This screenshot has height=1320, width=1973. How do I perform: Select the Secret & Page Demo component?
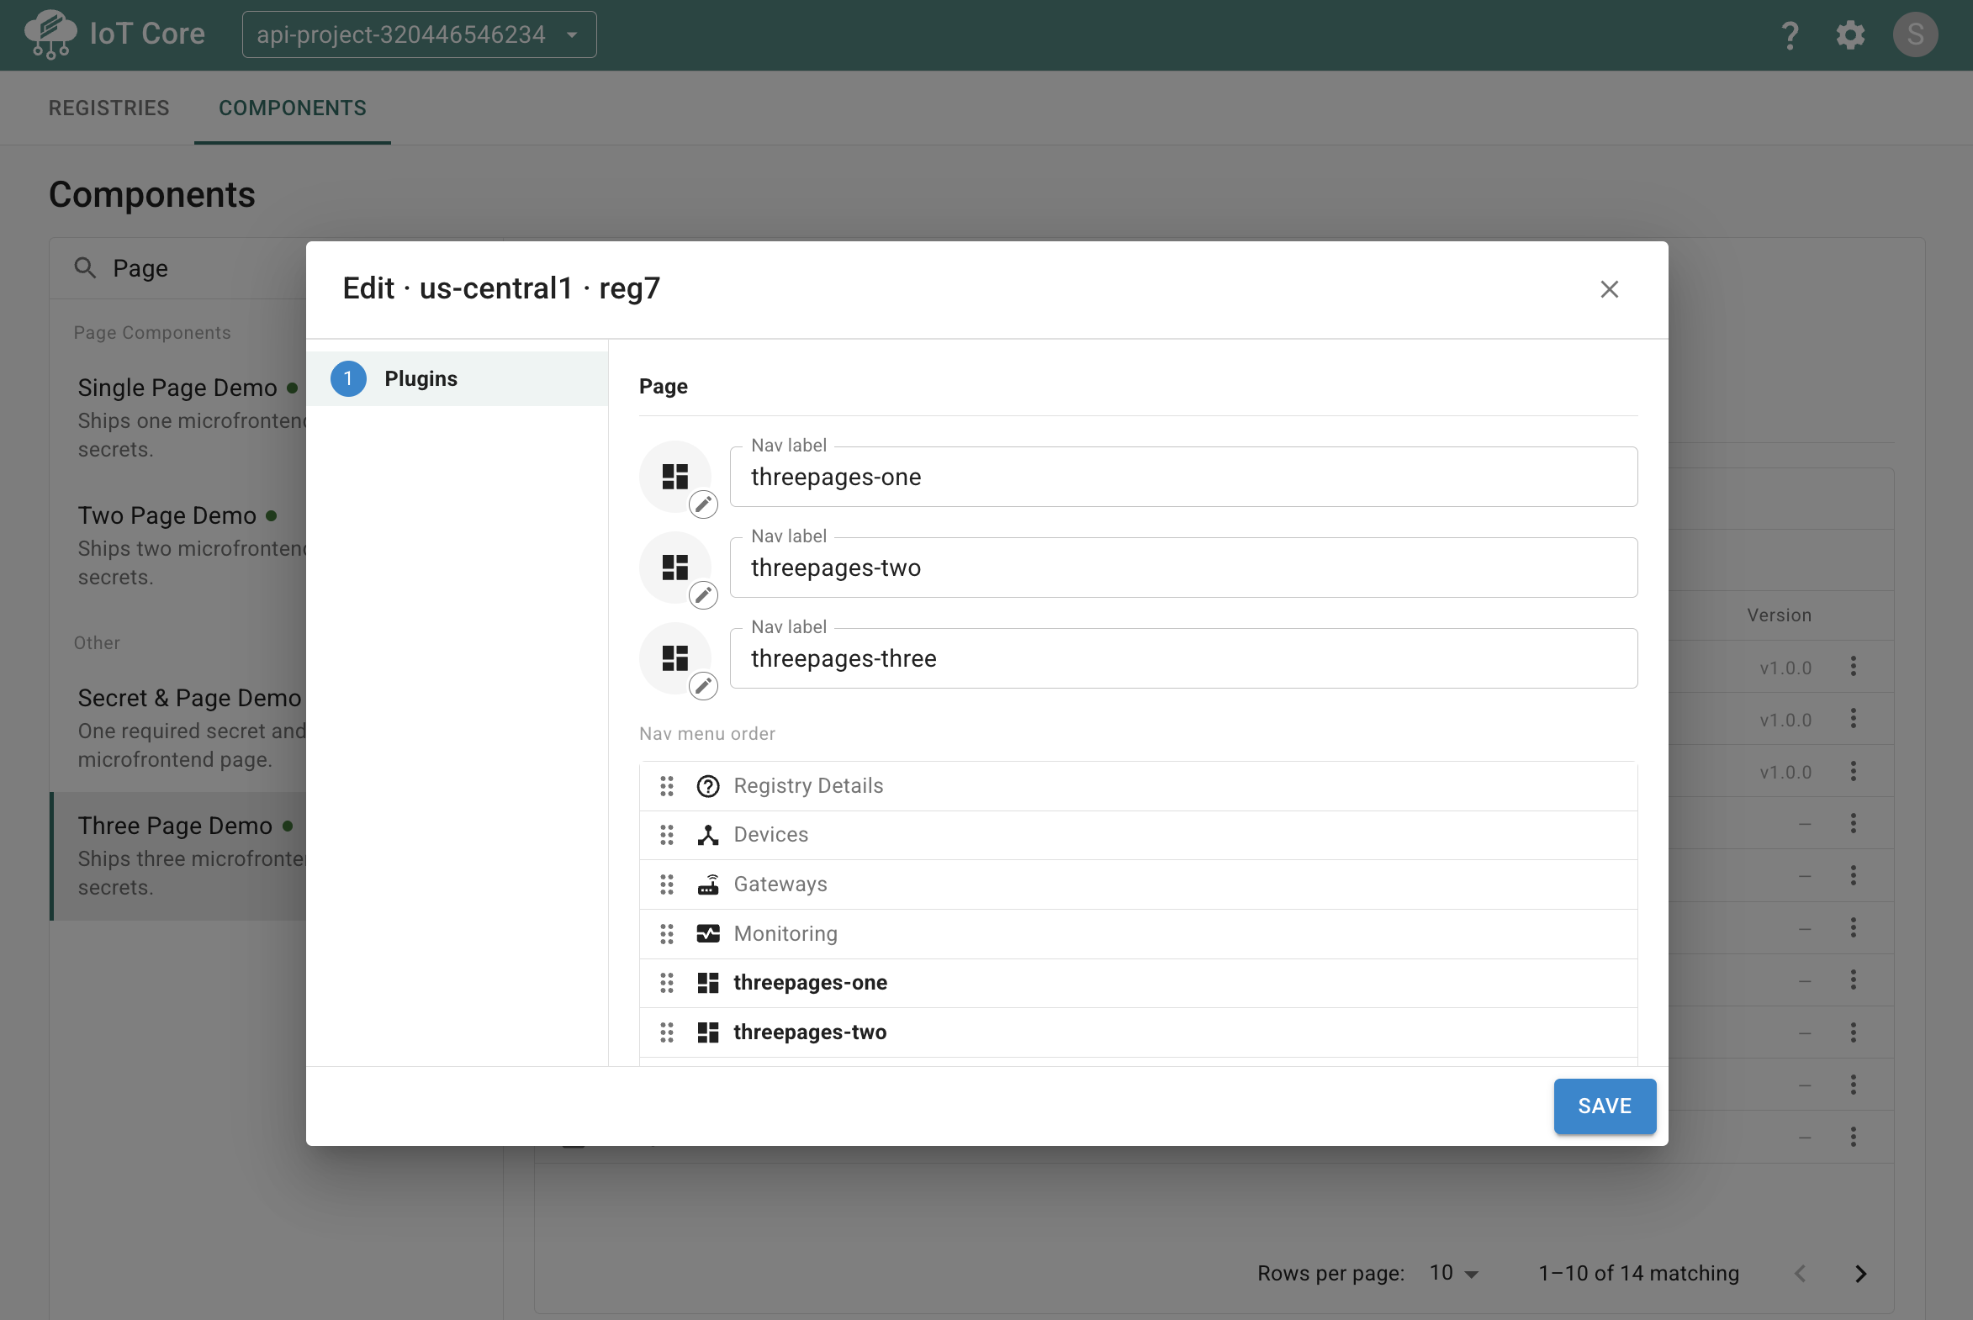[x=178, y=728]
